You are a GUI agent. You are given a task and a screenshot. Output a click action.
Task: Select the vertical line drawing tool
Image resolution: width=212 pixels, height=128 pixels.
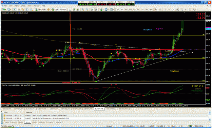165,9
